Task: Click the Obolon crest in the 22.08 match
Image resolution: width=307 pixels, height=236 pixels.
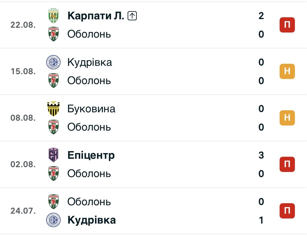Action: [x=53, y=34]
